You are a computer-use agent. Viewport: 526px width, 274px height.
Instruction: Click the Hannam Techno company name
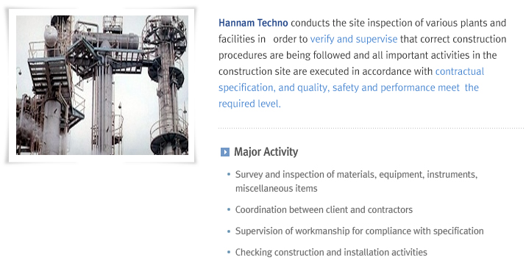pos(253,23)
